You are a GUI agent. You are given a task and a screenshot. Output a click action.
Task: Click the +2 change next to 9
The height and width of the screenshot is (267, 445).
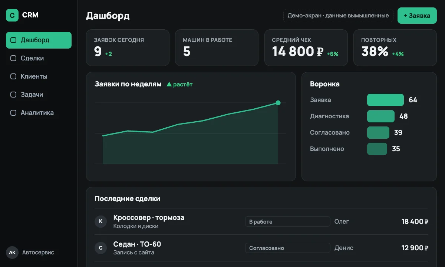tap(108, 54)
